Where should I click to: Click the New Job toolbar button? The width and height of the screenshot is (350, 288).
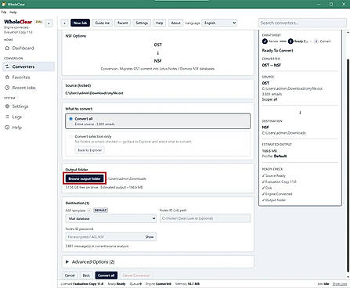(x=80, y=23)
